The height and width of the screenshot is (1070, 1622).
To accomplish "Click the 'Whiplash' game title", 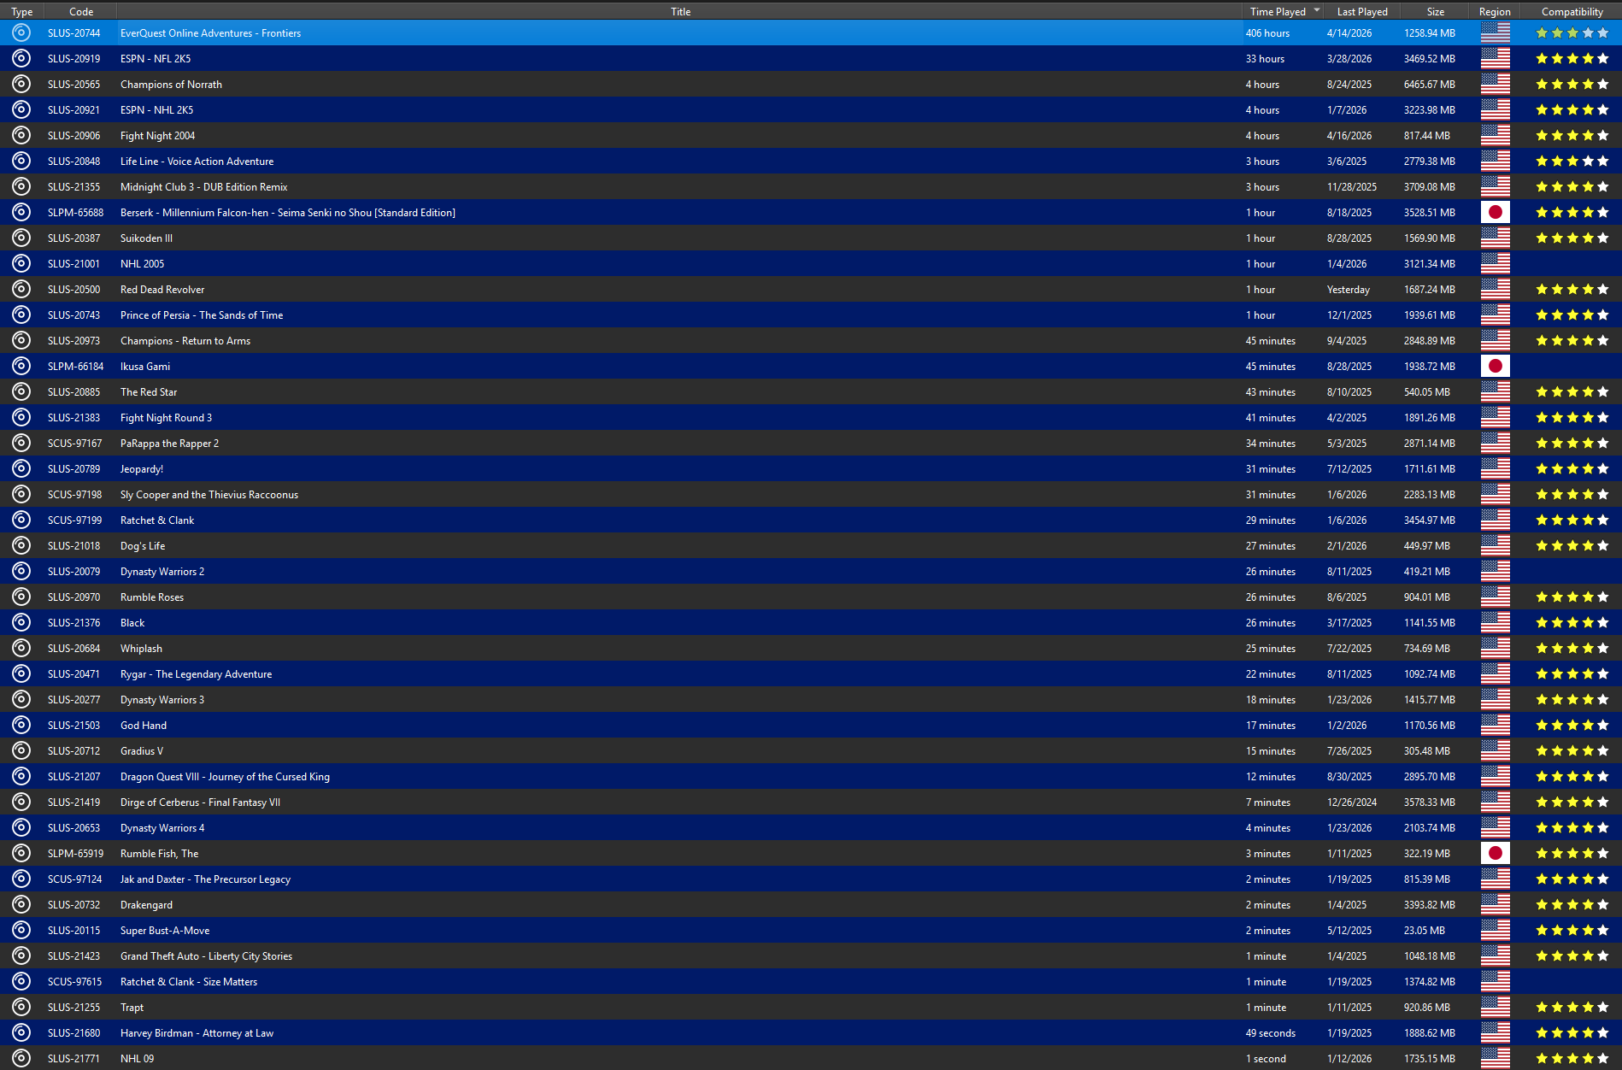I will (141, 648).
